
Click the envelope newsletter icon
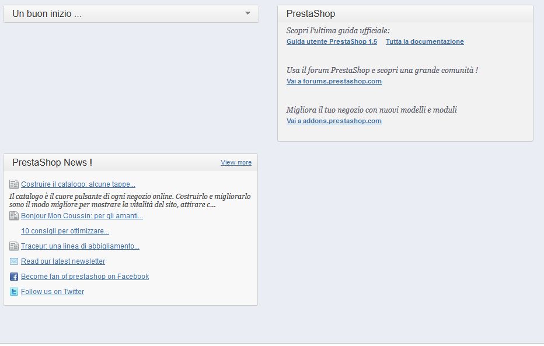14,261
